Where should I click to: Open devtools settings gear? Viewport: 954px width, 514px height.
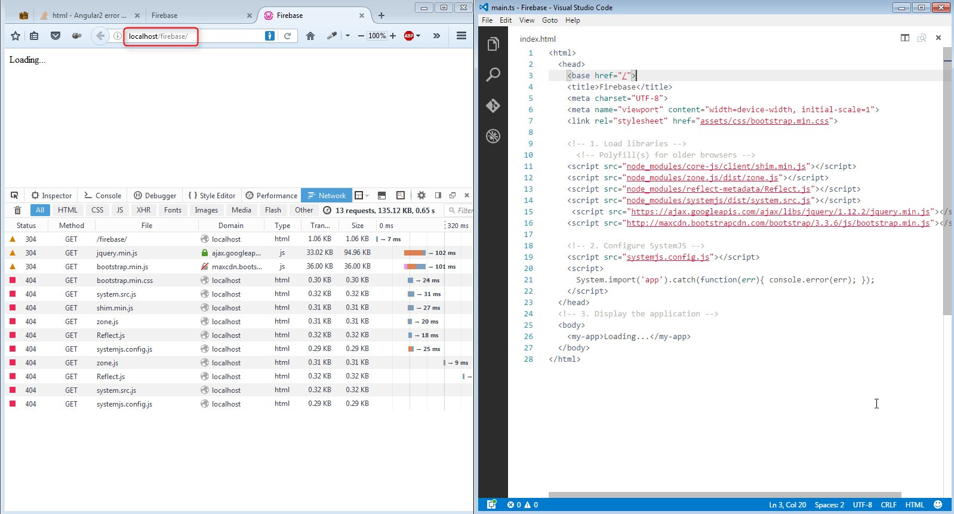[x=421, y=195]
